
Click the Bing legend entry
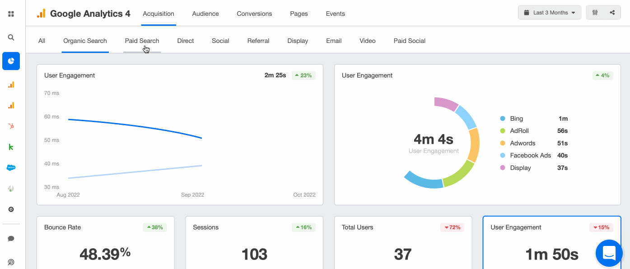516,118
